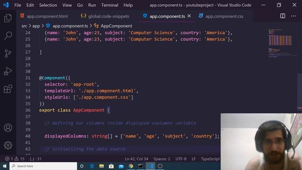Click the braces 31 status bar item

tap(36, 159)
